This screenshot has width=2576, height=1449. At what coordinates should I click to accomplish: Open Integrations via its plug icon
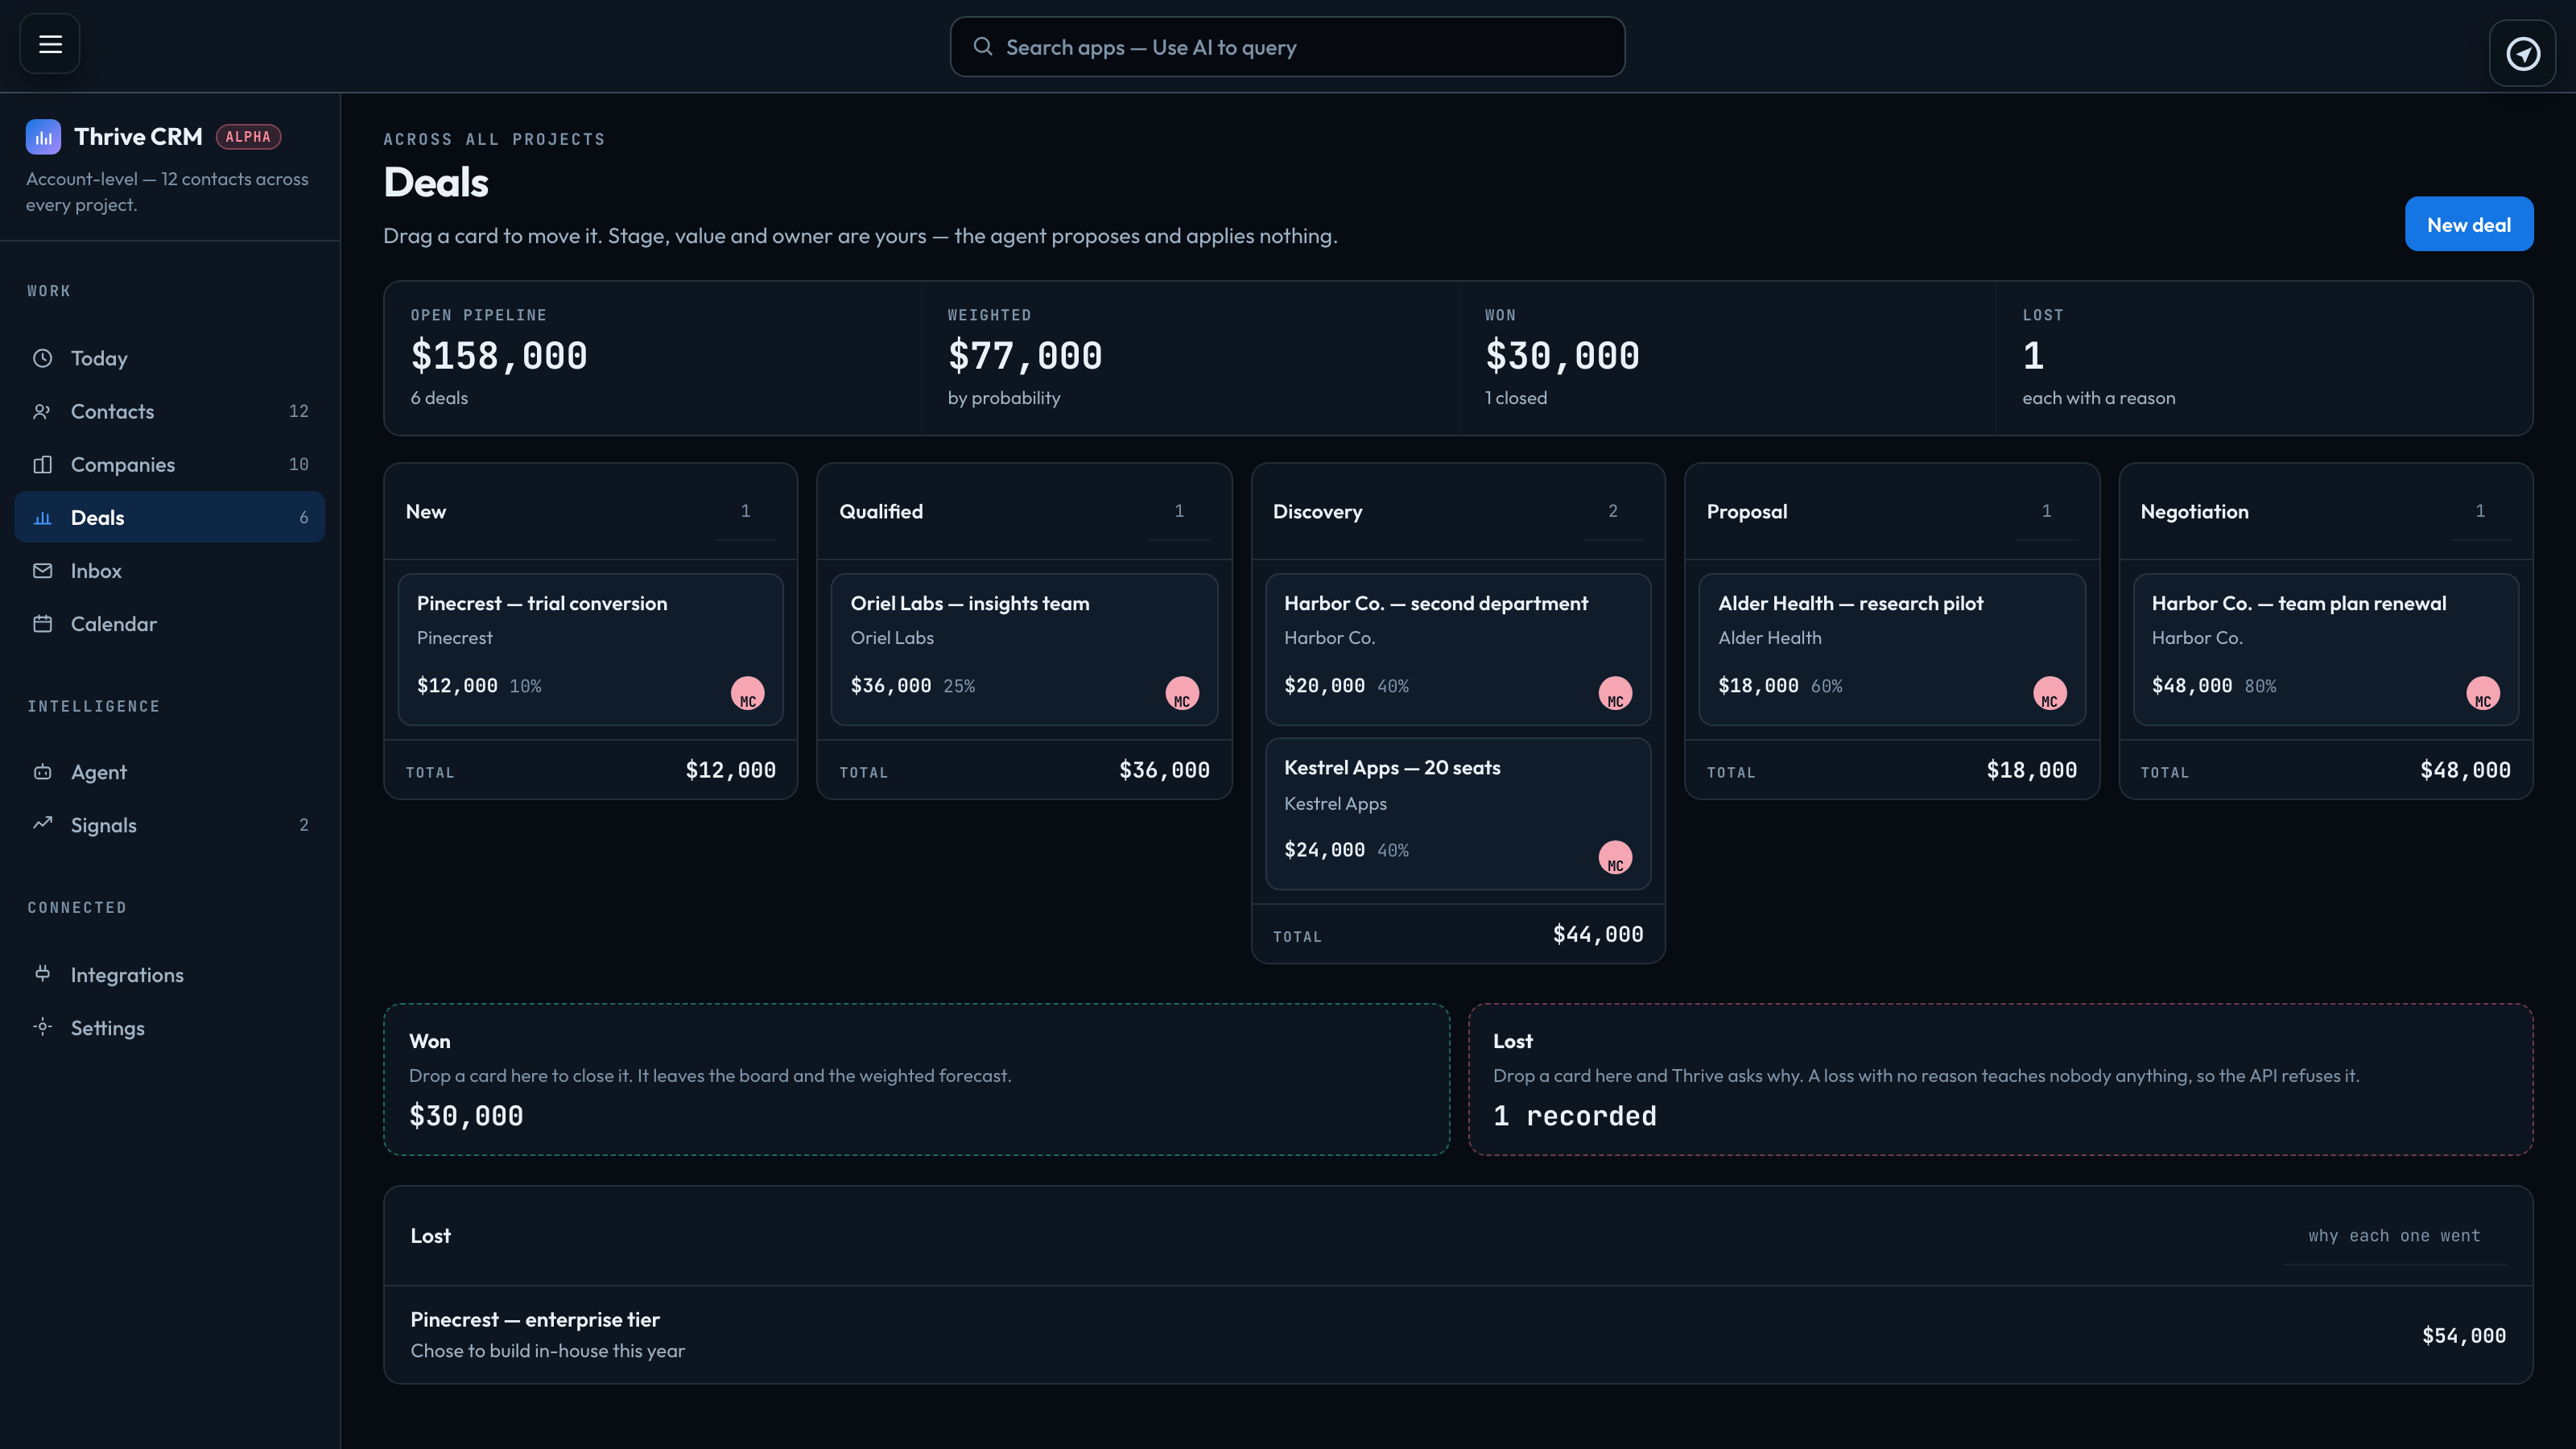point(42,974)
